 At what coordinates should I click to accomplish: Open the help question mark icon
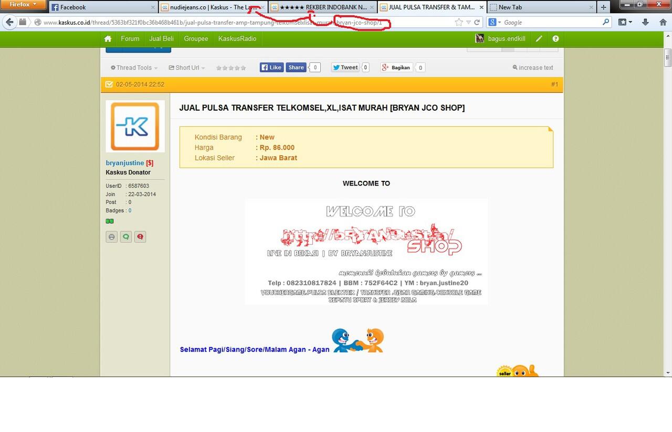point(555,39)
